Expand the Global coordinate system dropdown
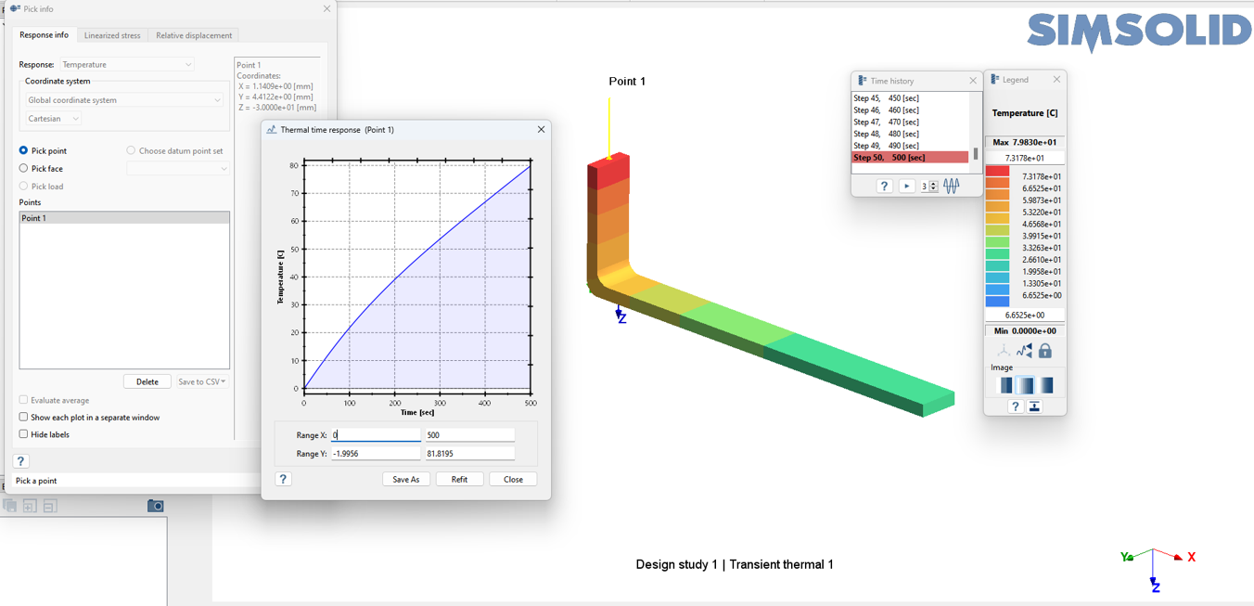This screenshot has width=1254, height=606. tap(125, 100)
